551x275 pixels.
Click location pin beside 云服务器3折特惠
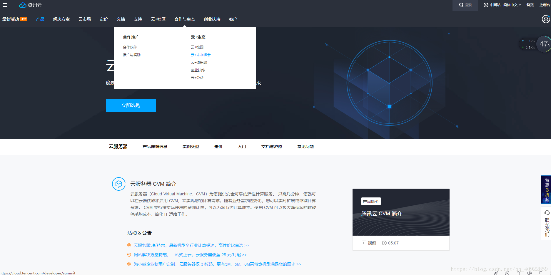coord(129,245)
